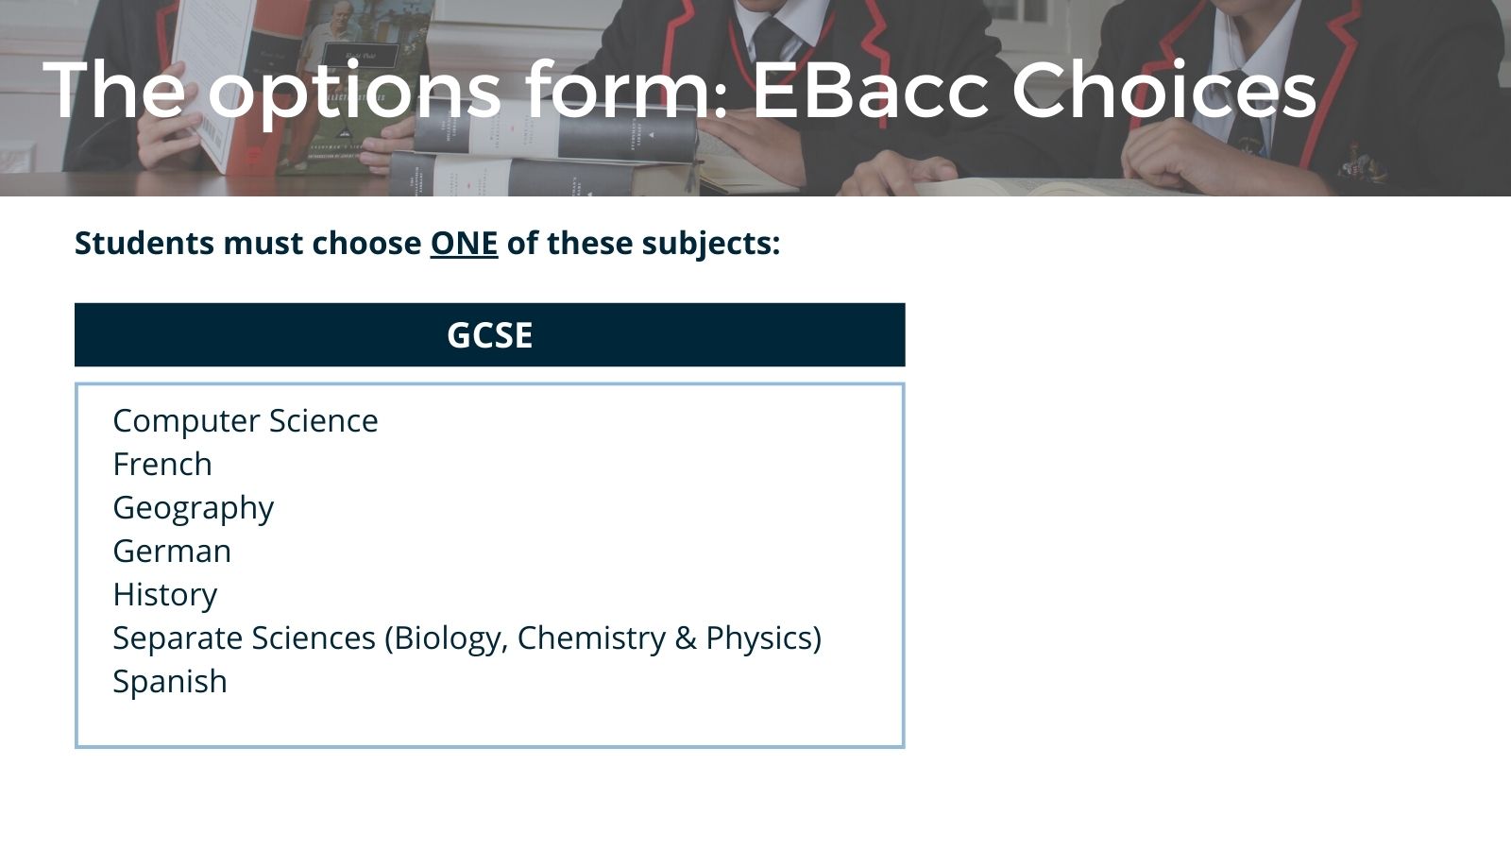The image size is (1511, 850).
Task: Click 'Separate Sciences (Biology, Chemistry & Physics)'
Action: 467,638
